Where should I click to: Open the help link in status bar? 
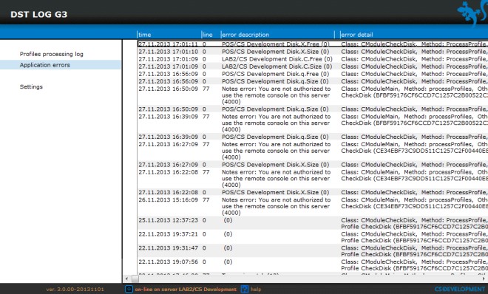click(x=256, y=290)
